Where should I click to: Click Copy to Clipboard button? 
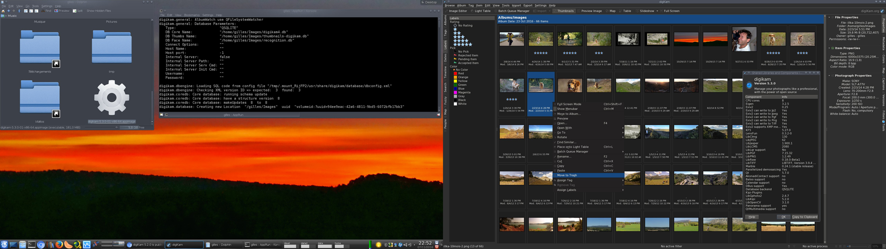[804, 217]
